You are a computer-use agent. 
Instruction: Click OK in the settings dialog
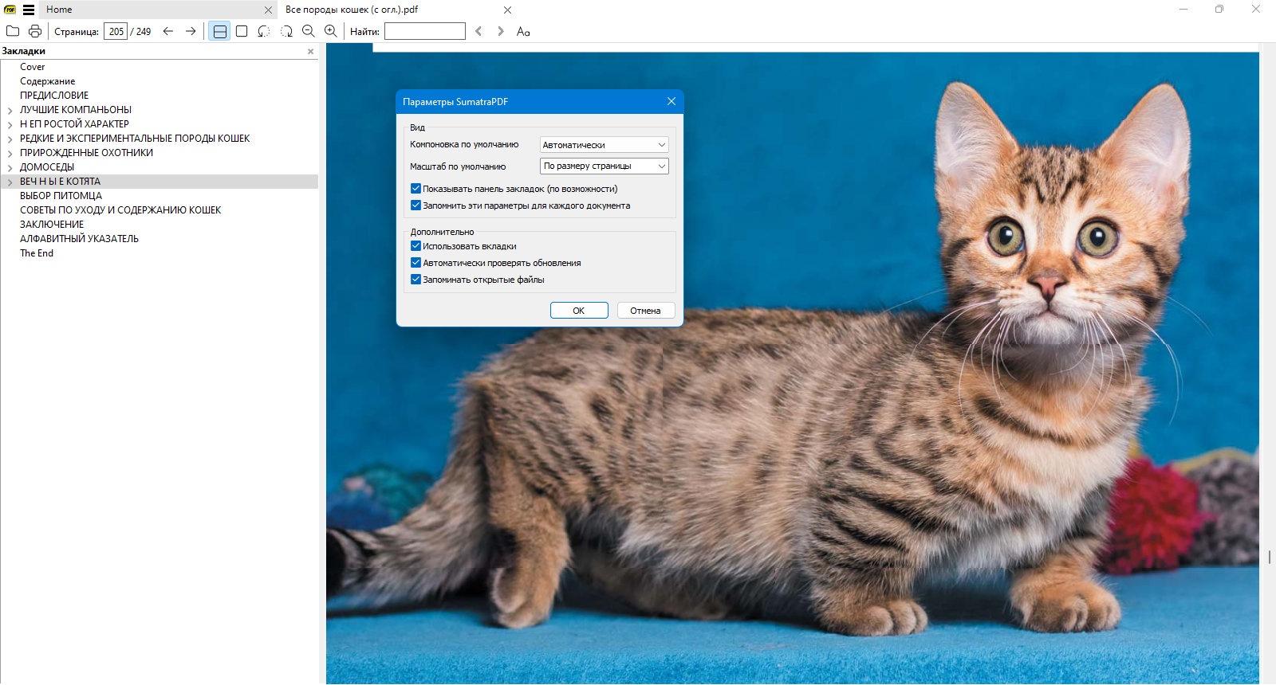point(579,311)
